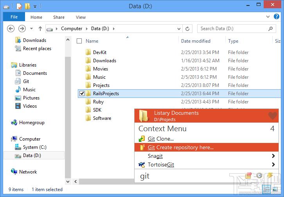Select Recent places in navigation pane
This screenshot has height=197, width=284.
tap(37, 49)
